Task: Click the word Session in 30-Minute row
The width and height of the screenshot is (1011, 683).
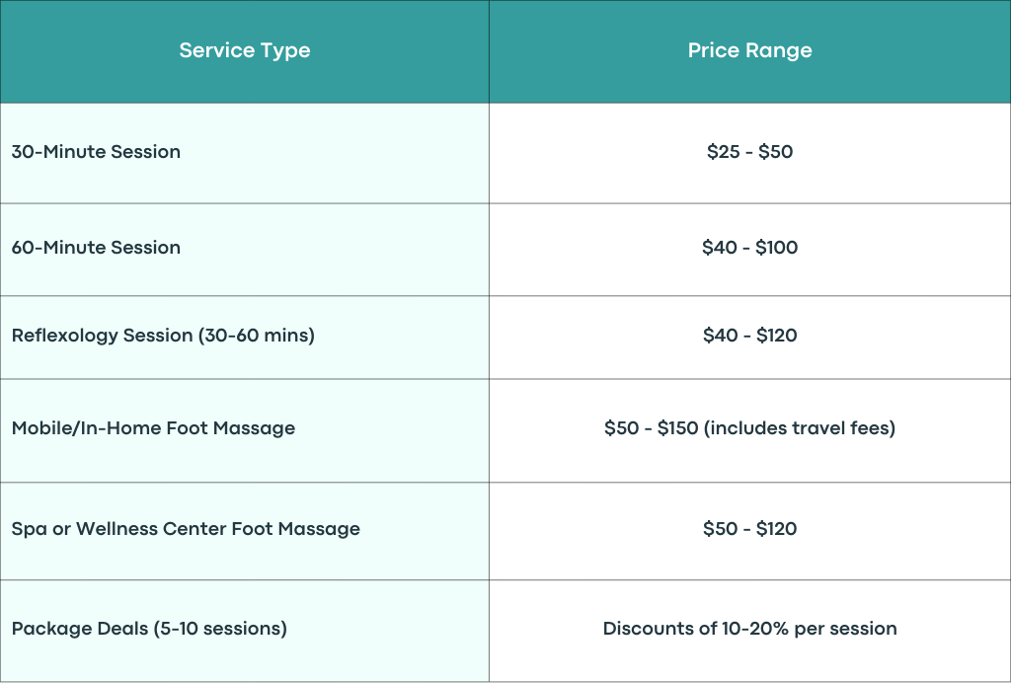Action: point(146,152)
